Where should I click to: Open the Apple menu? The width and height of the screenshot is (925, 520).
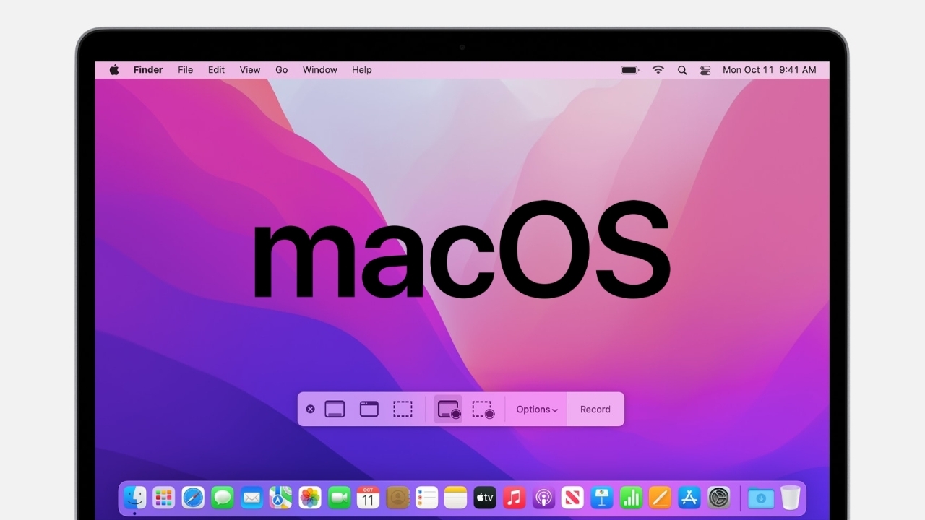tap(114, 70)
